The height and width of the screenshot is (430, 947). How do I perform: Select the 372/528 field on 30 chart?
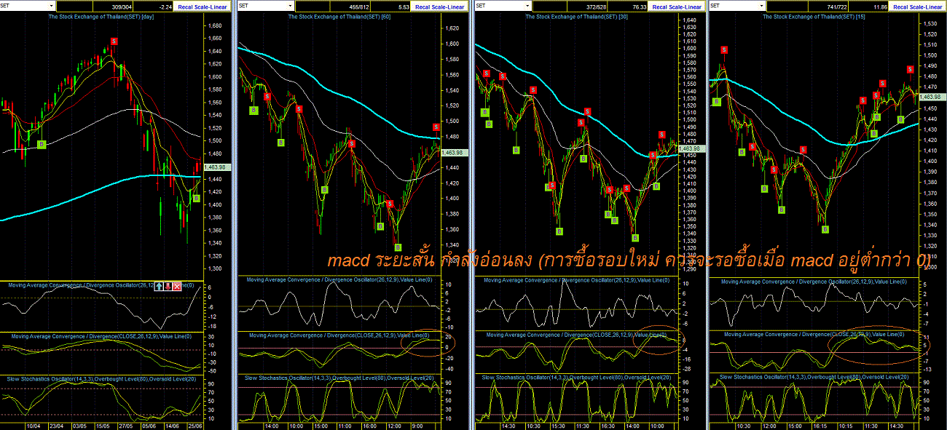pyautogui.click(x=587, y=6)
